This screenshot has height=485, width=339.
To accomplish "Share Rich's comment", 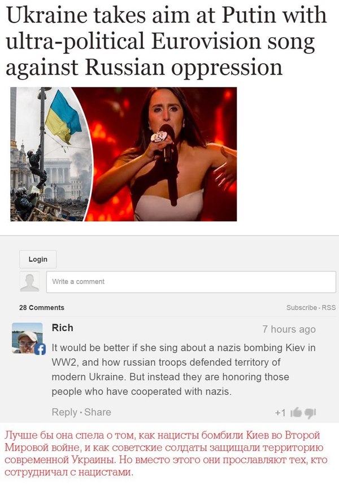I will [98, 412].
